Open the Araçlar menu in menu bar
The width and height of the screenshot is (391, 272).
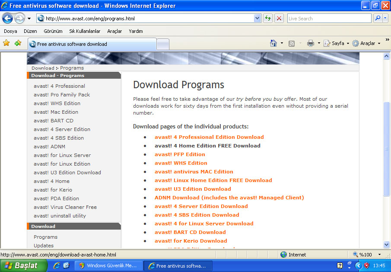114,31
